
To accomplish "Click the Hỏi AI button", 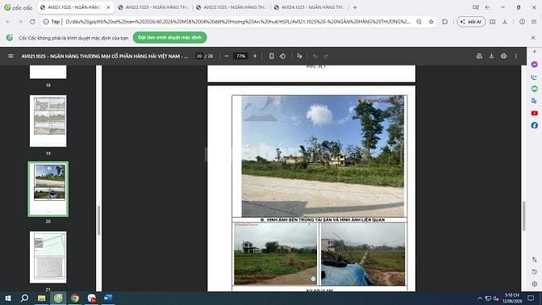I will (471, 22).
